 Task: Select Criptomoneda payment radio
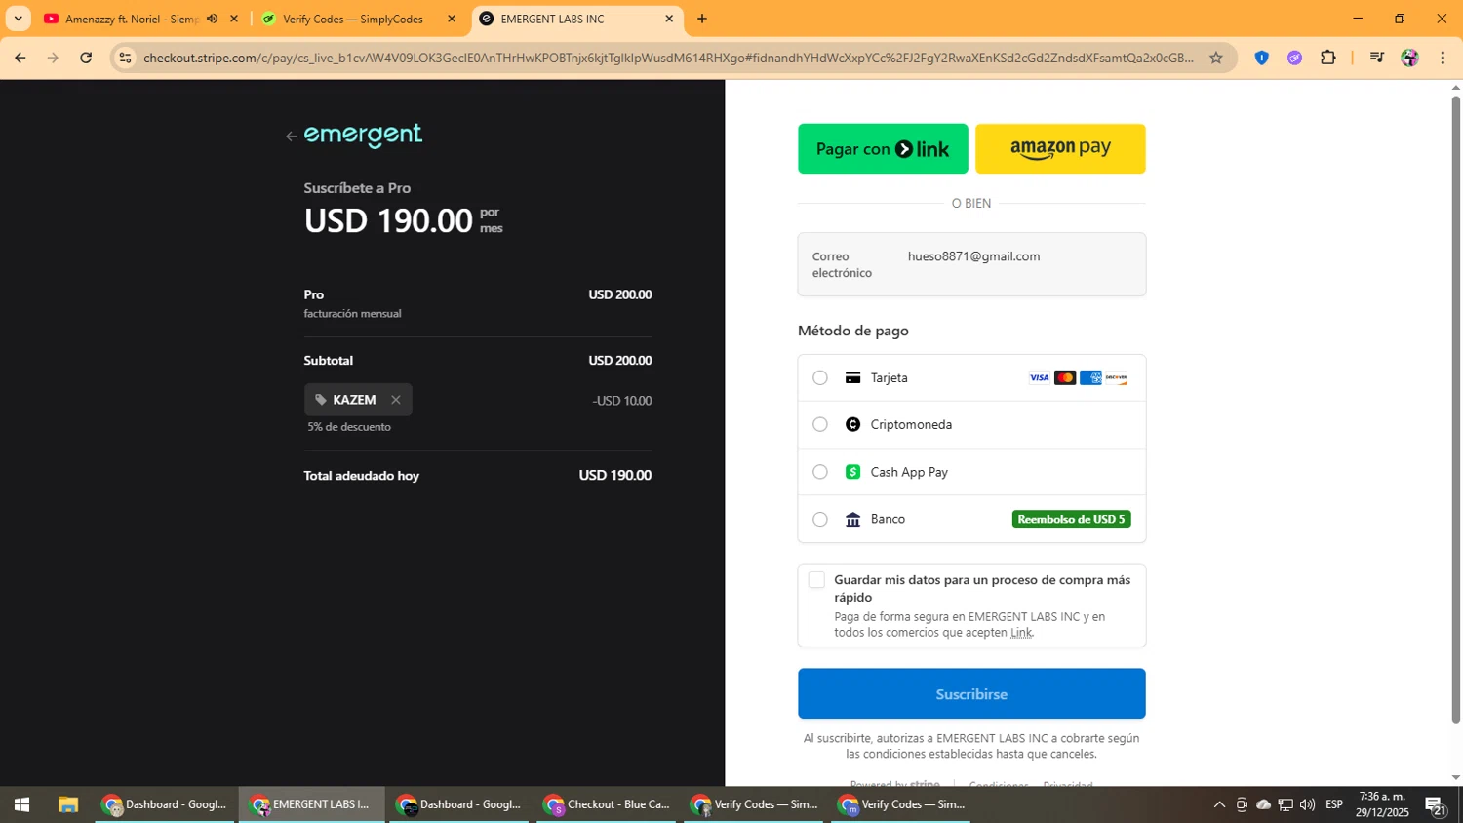coord(820,425)
